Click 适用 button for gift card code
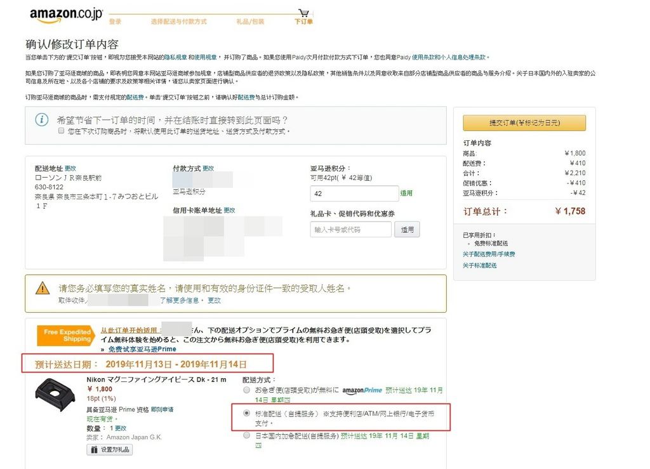 point(407,230)
